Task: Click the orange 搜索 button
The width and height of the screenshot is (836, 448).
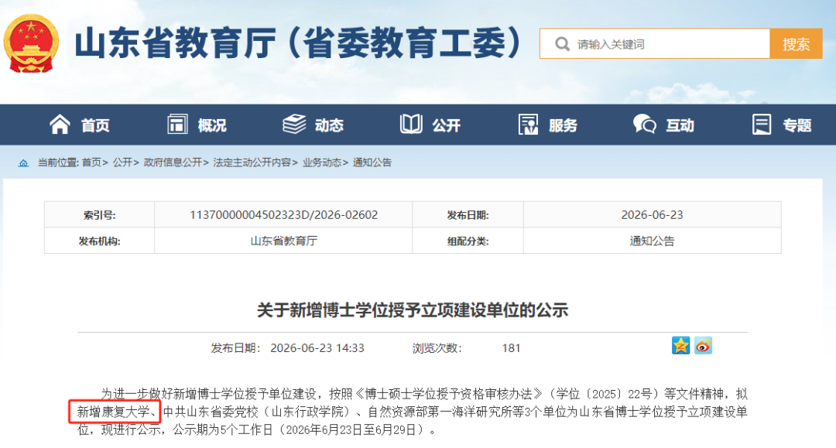Action: point(796,43)
